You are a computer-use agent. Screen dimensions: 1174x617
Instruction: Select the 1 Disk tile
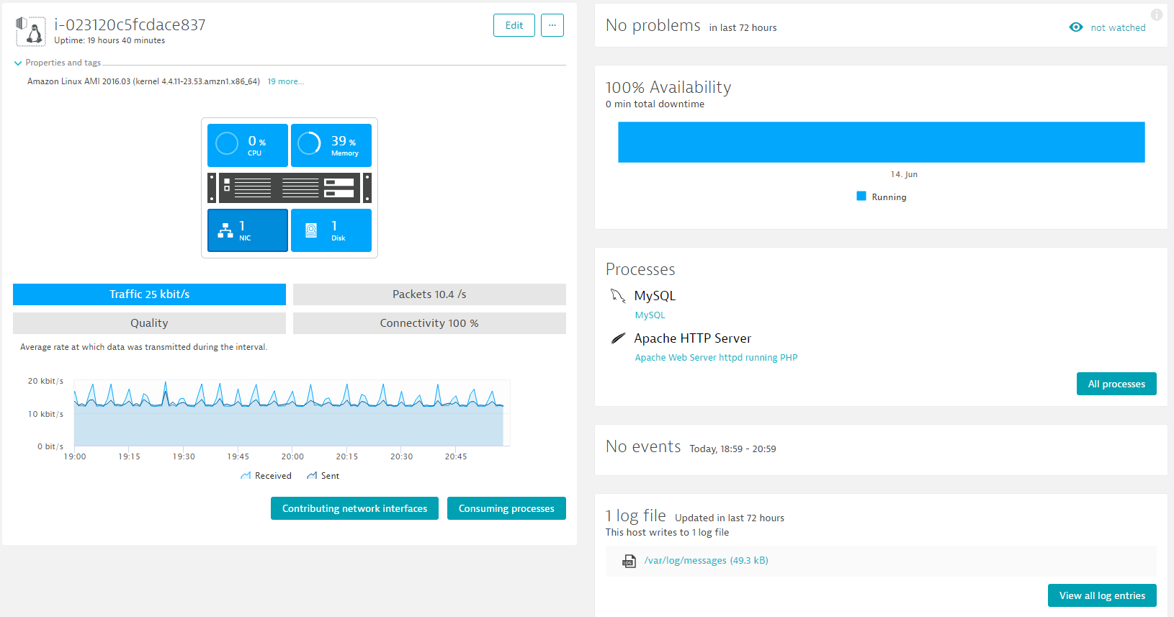pyautogui.click(x=331, y=230)
